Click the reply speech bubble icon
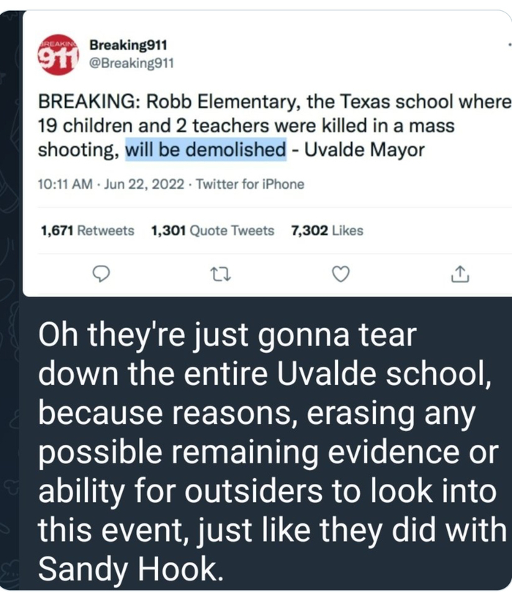Image resolution: width=512 pixels, height=601 pixels. [x=101, y=274]
